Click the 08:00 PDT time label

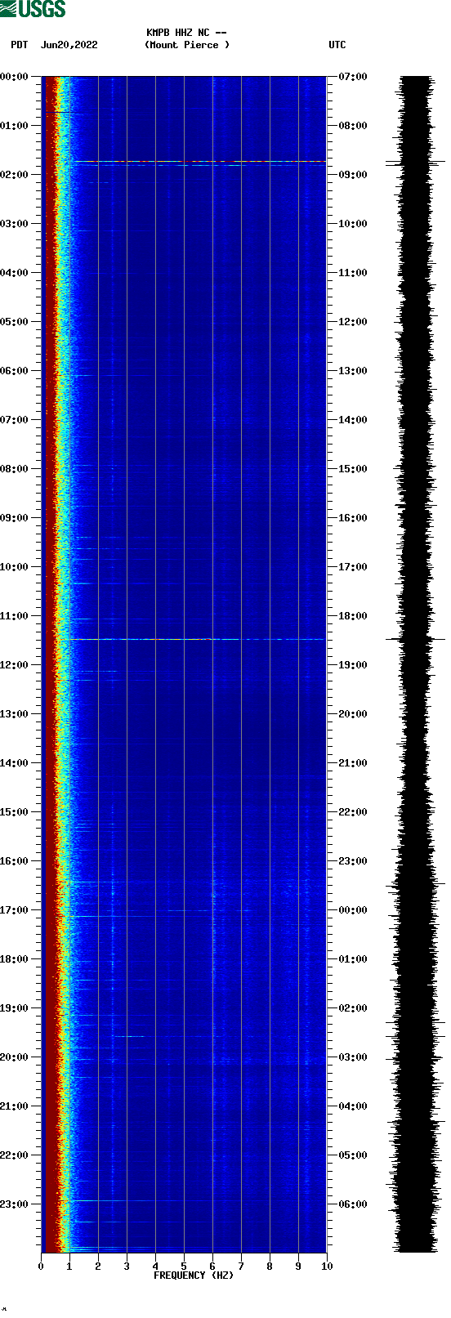tap(15, 469)
